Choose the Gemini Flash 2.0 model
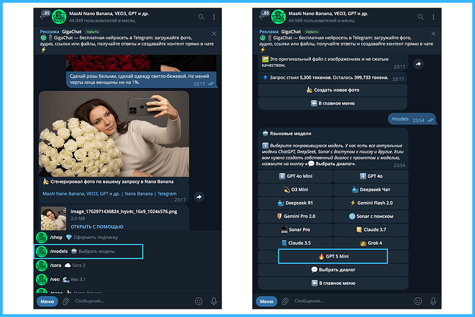 tap(371, 203)
